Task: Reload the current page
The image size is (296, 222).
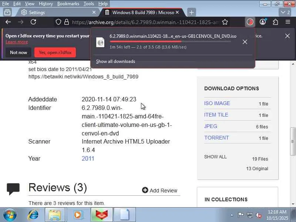Action: (x=33, y=22)
